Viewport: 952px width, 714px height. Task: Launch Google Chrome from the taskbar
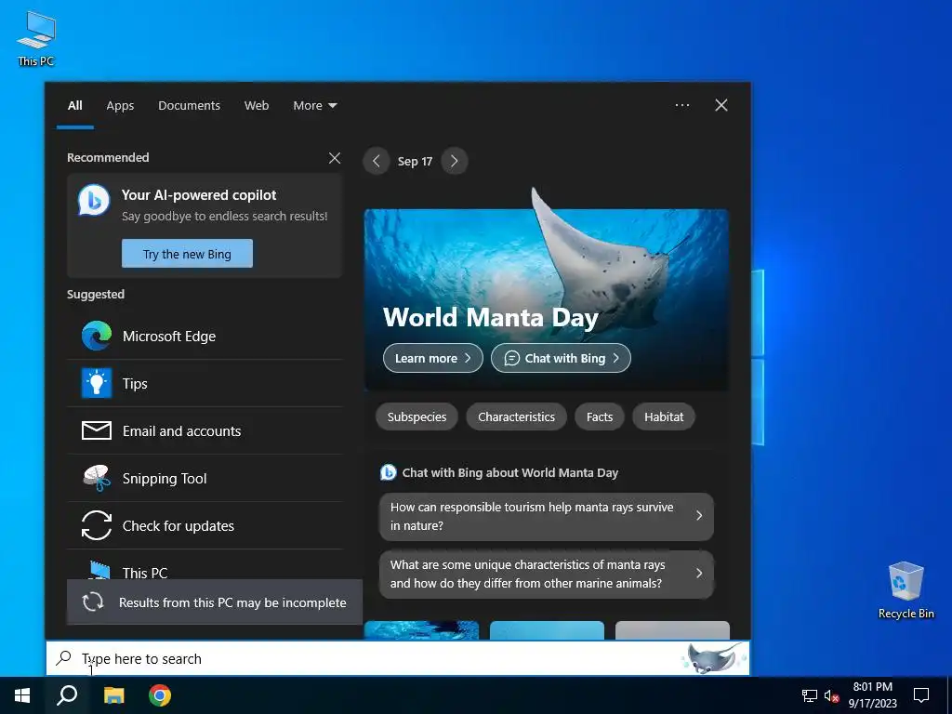(160, 695)
